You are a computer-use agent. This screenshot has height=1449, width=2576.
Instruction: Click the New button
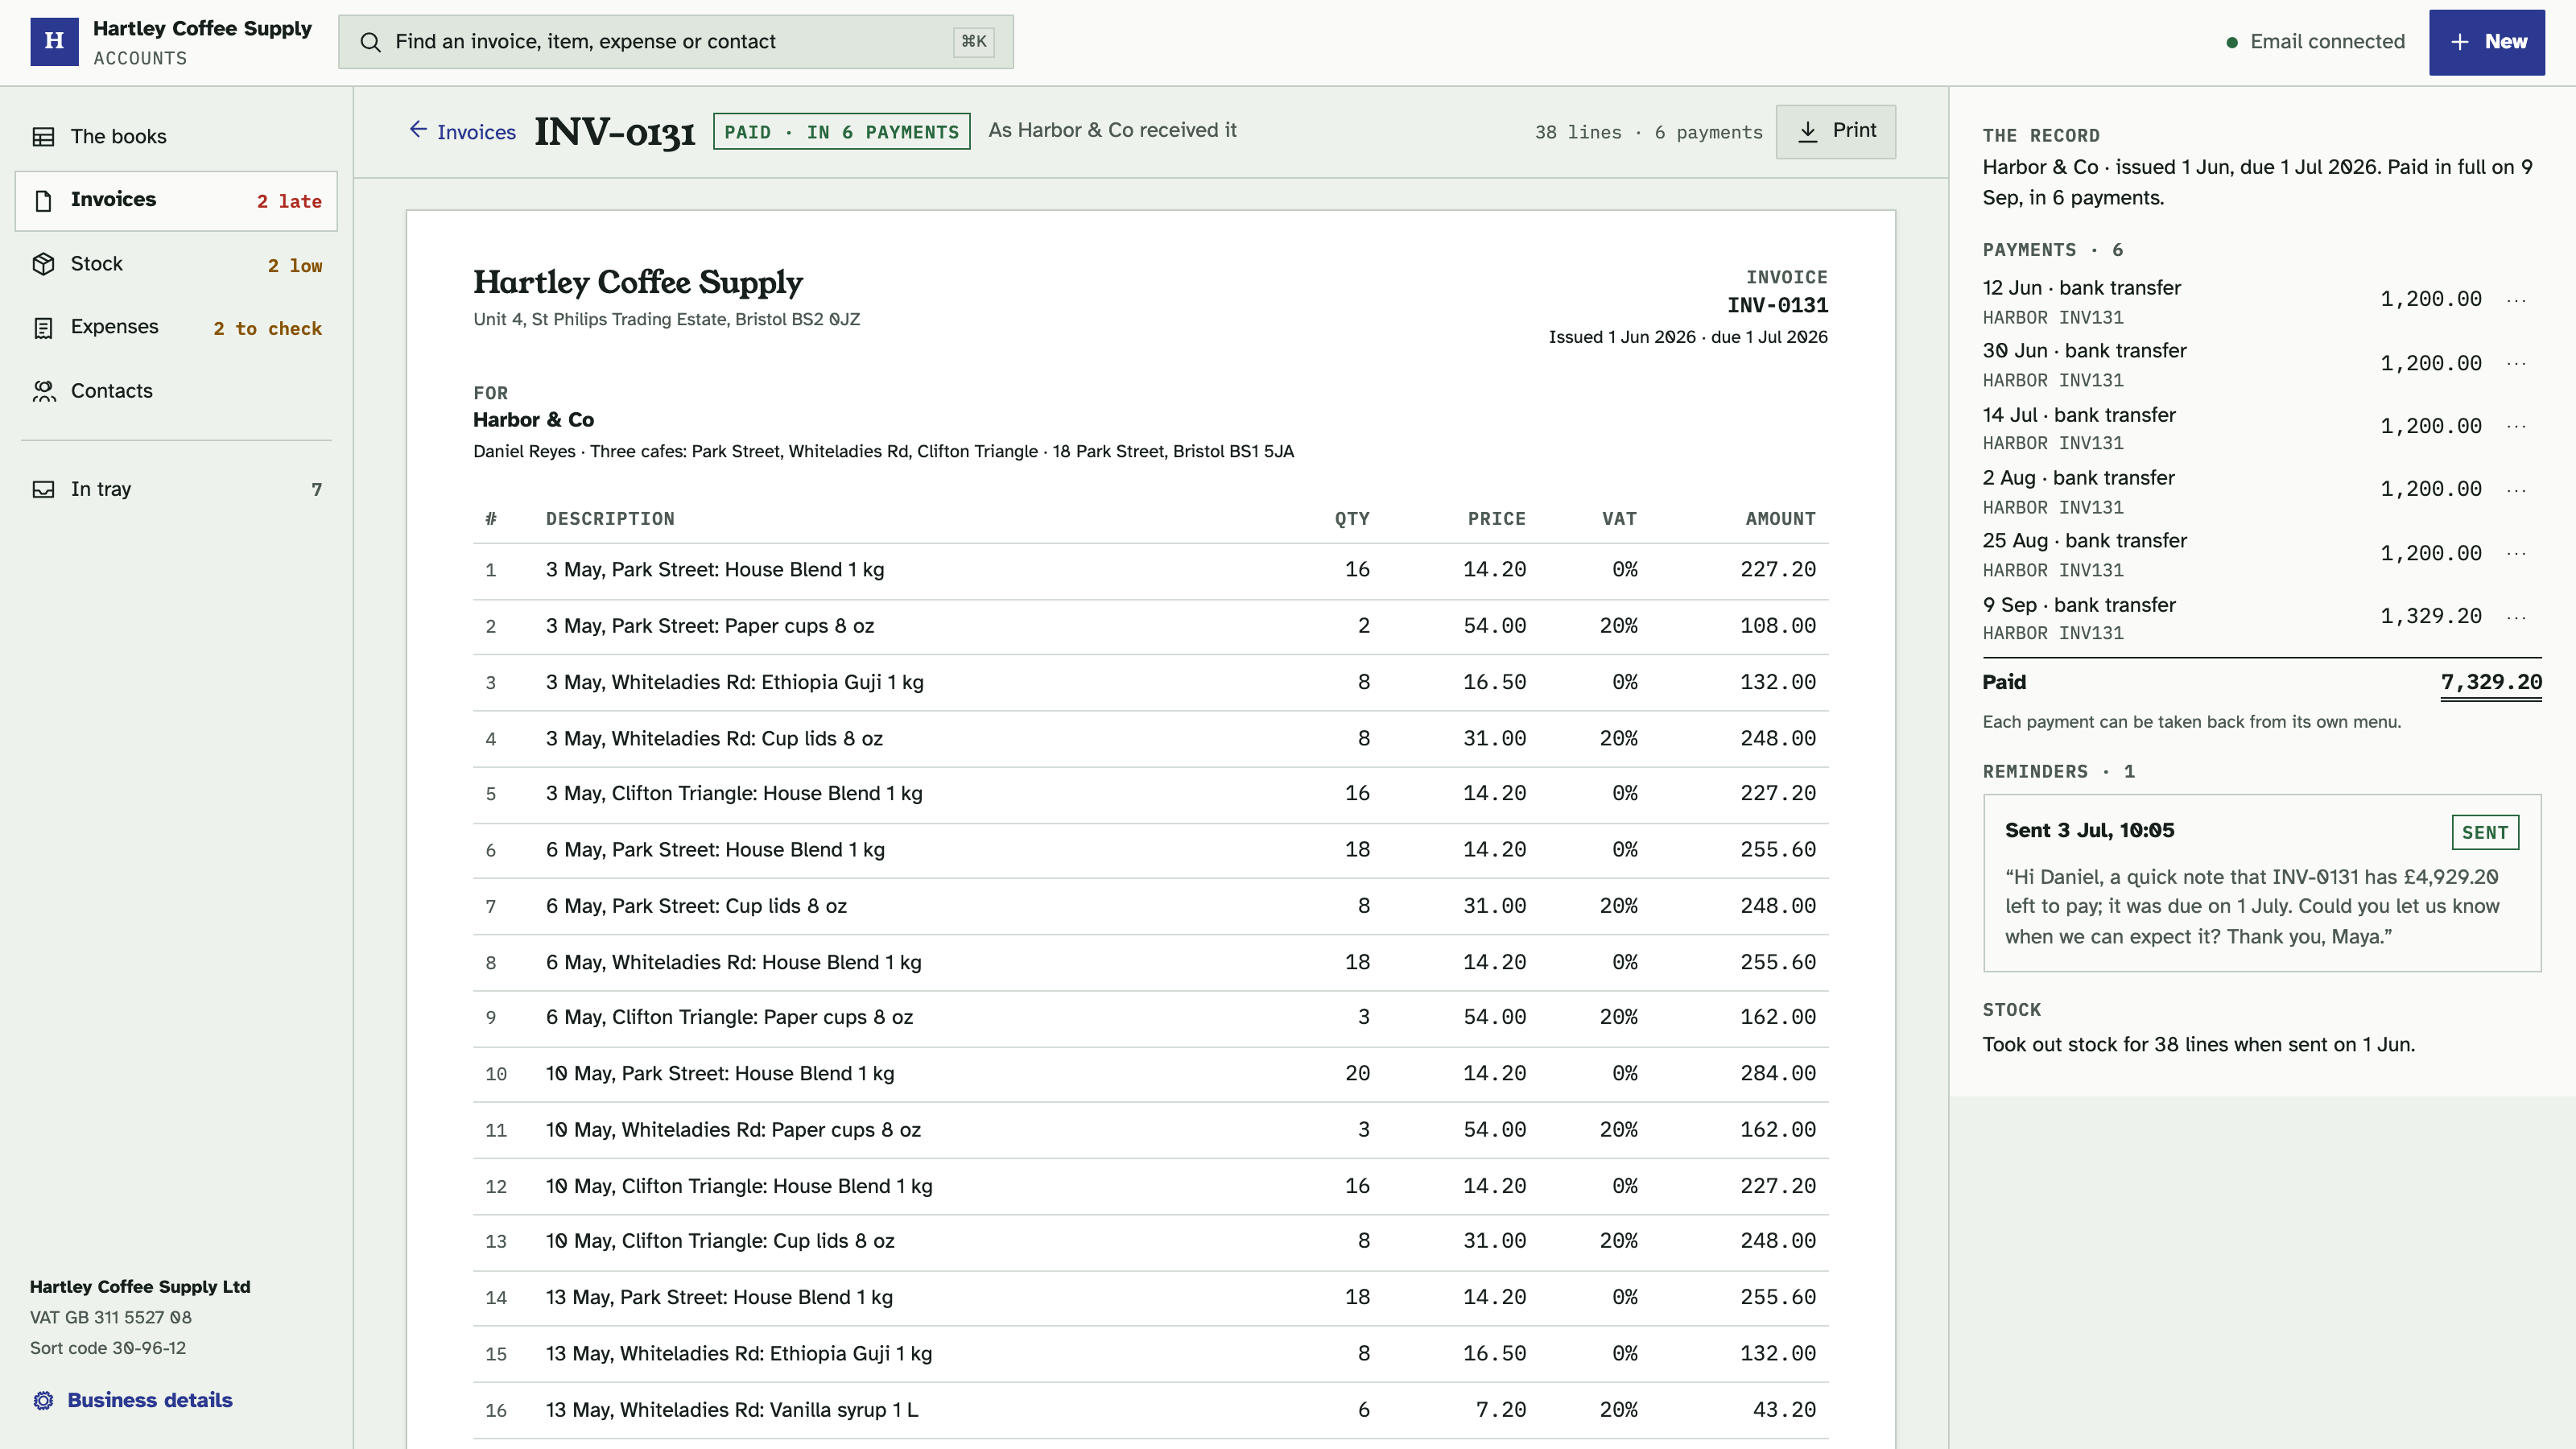[x=2486, y=42]
